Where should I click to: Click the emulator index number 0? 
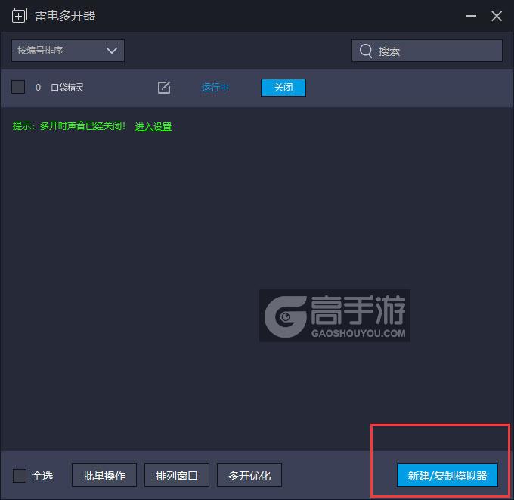pos(38,88)
